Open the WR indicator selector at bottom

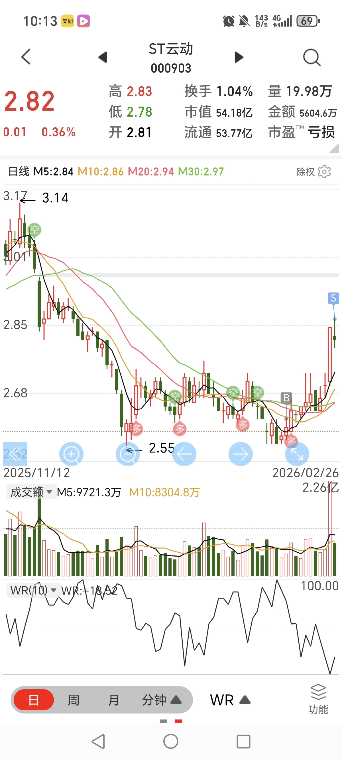tap(230, 700)
